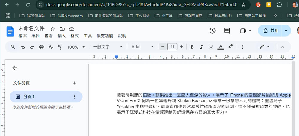The height and width of the screenshot is (136, 299).
Task: Add a new document tab
Action: [74, 83]
